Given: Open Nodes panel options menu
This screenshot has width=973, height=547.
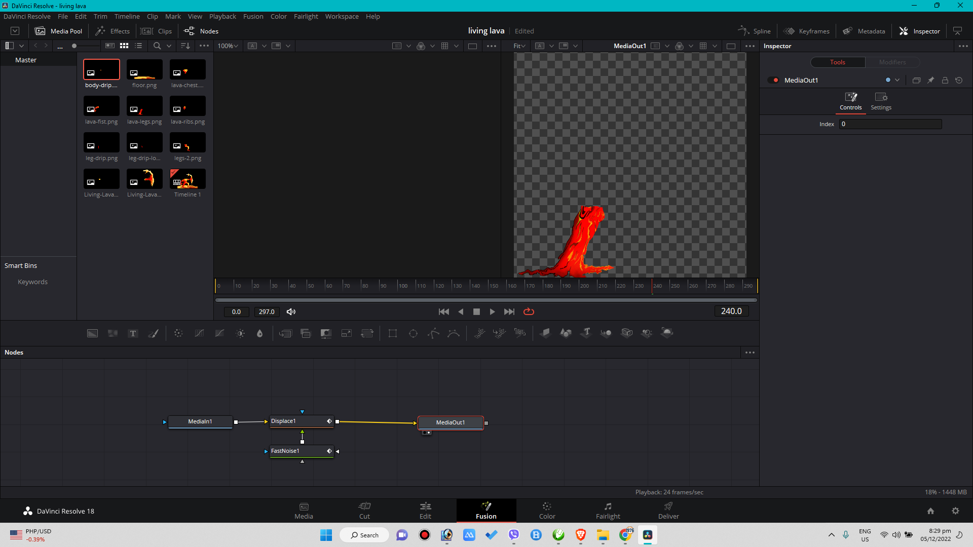Looking at the screenshot, I should [750, 353].
